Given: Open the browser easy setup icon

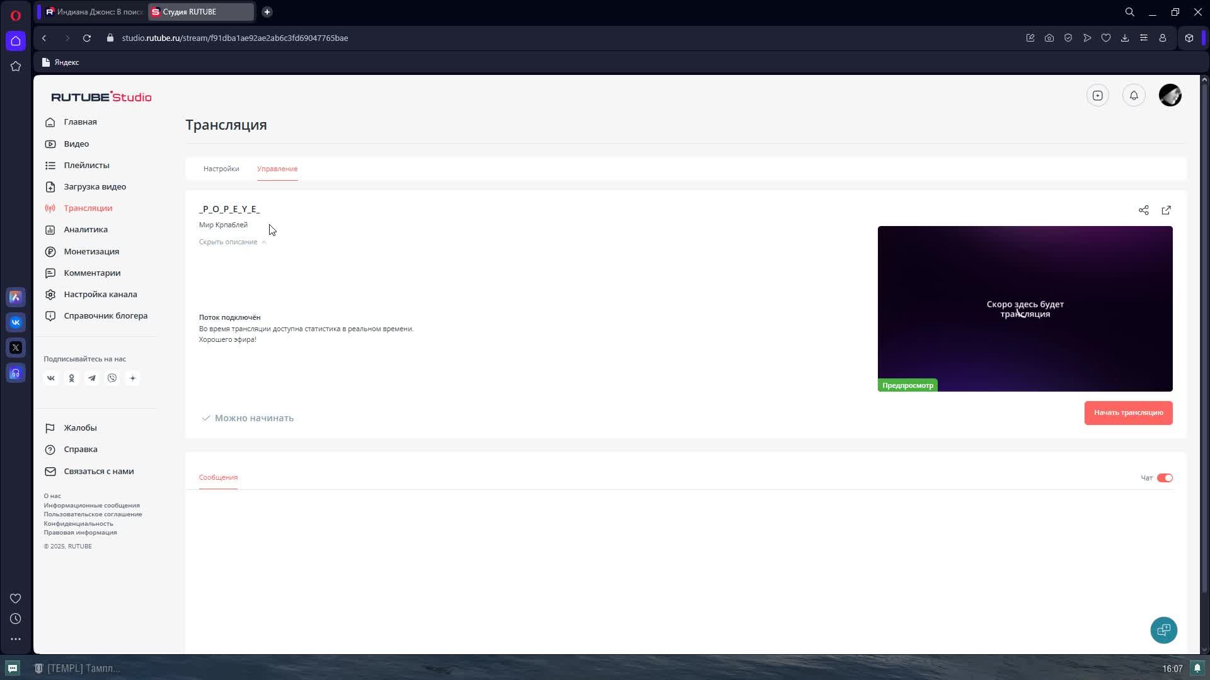Looking at the screenshot, I should tap(1143, 38).
